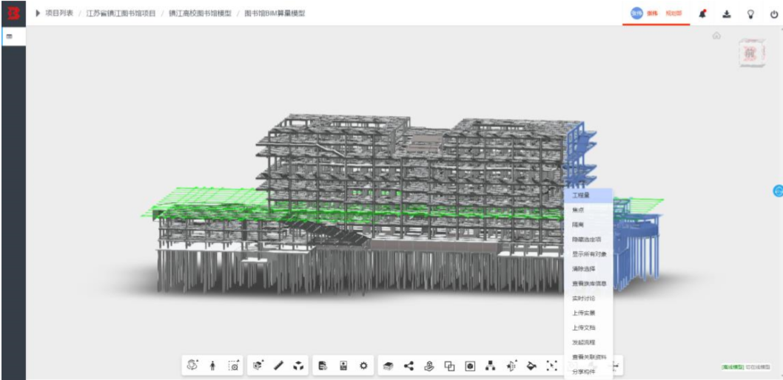Select 上传实景 menu entry
Image resolution: width=783 pixels, height=380 pixels.
click(588, 313)
